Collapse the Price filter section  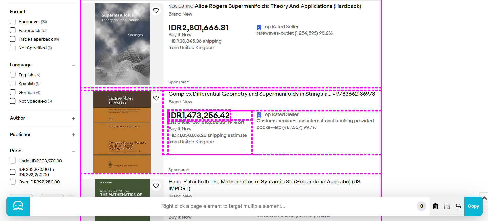(73, 151)
